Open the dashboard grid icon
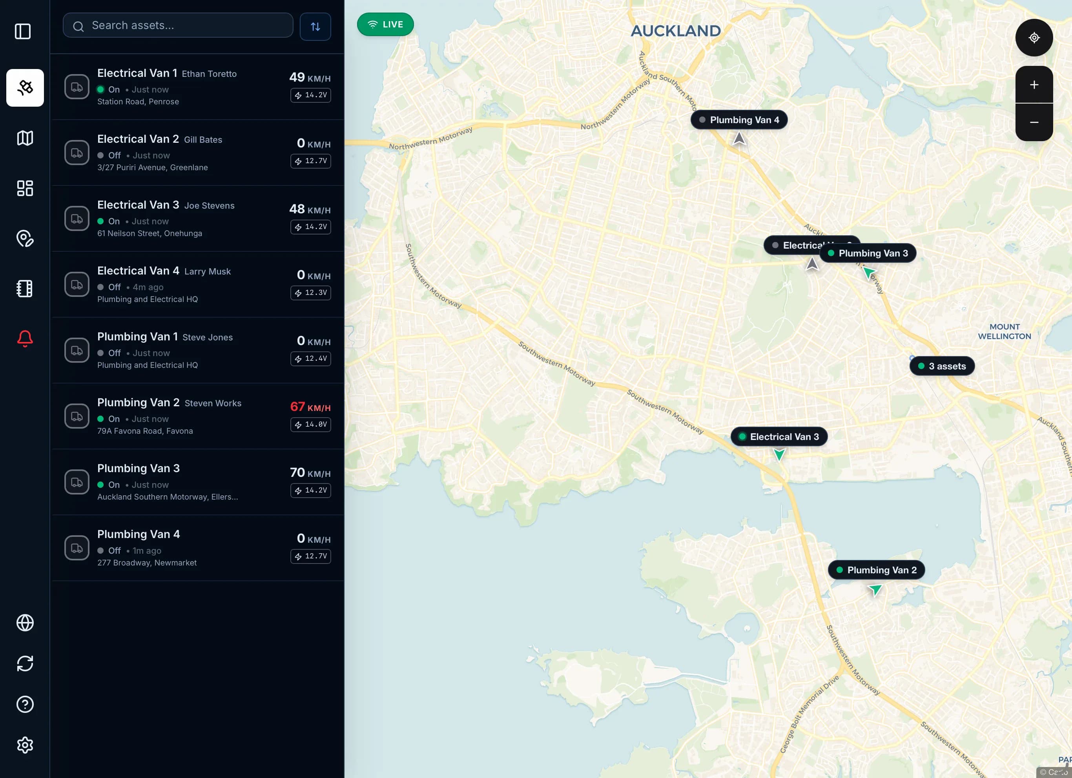The height and width of the screenshot is (778, 1072). coord(25,188)
